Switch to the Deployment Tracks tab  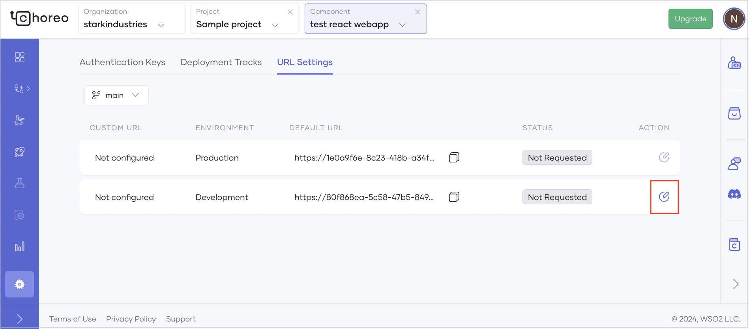(x=221, y=62)
